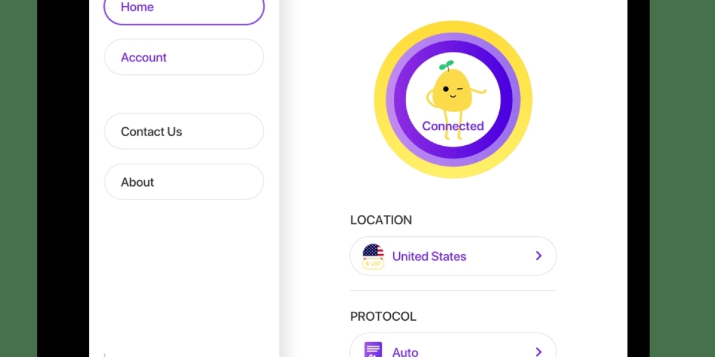
Task: Click the green sprout on the mascot's head
Action: coord(446,65)
